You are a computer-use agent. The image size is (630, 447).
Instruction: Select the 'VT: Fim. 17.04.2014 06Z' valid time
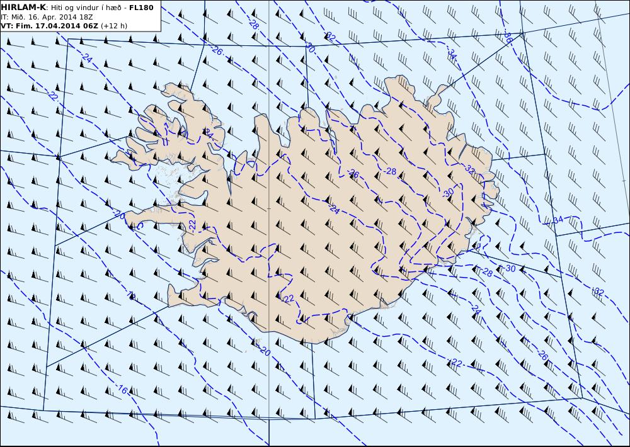click(x=49, y=26)
